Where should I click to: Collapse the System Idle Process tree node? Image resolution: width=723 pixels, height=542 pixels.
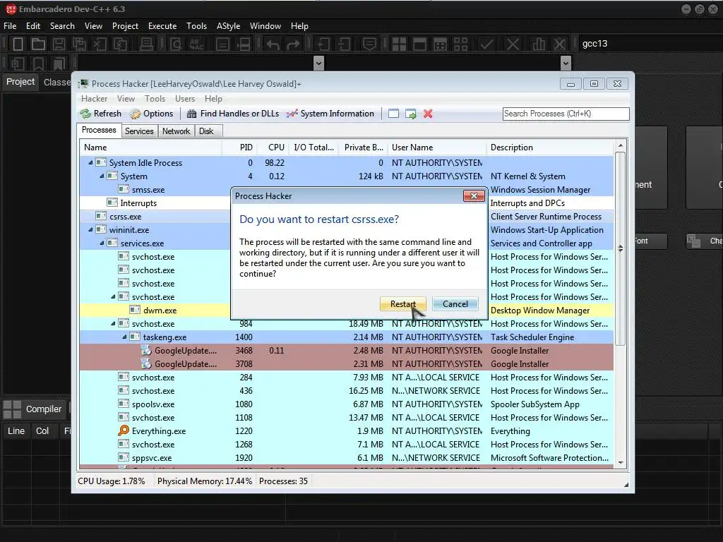coord(90,163)
